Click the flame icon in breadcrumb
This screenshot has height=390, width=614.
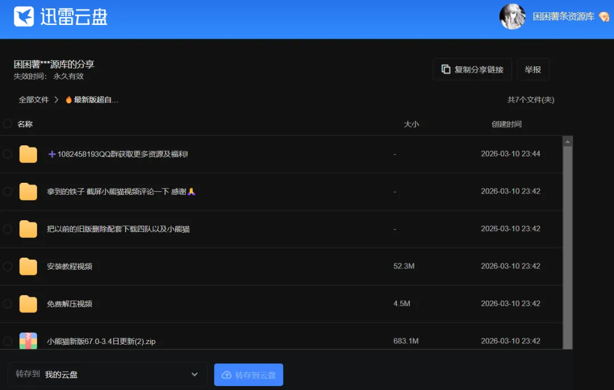click(69, 100)
